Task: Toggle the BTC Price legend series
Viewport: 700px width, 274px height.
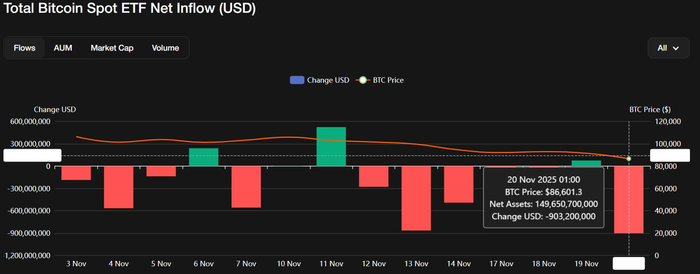Action: (388, 80)
